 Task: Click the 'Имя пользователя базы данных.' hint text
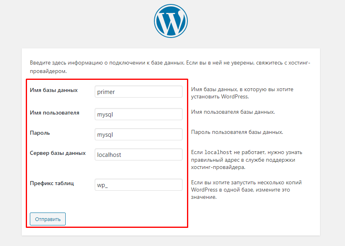(233, 112)
